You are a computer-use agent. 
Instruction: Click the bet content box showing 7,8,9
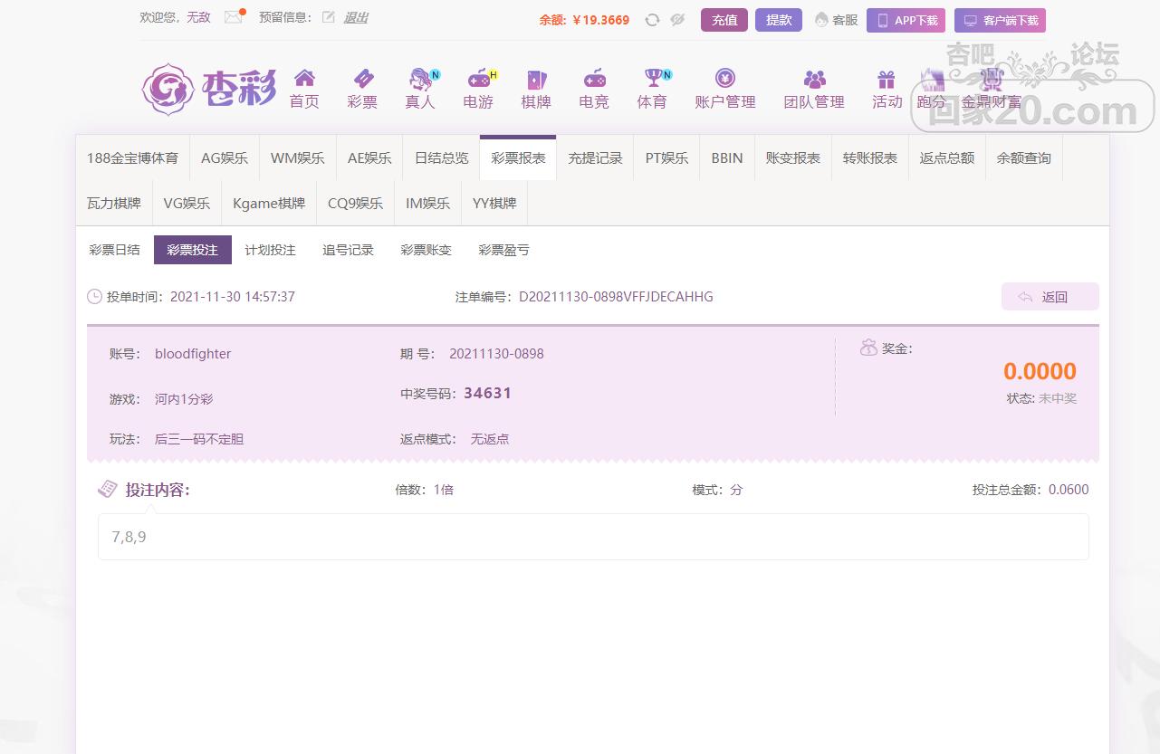click(593, 537)
